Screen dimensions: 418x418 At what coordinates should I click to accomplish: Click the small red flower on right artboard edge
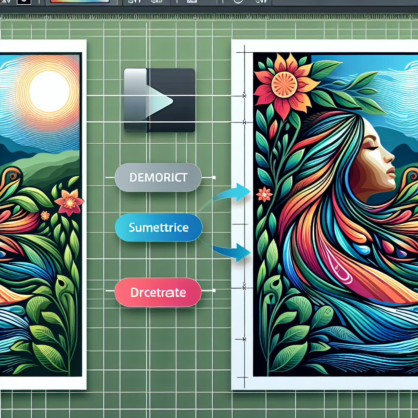point(265,194)
